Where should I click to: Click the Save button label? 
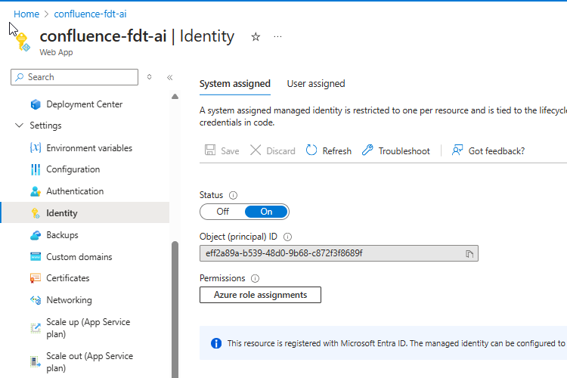pyautogui.click(x=230, y=151)
